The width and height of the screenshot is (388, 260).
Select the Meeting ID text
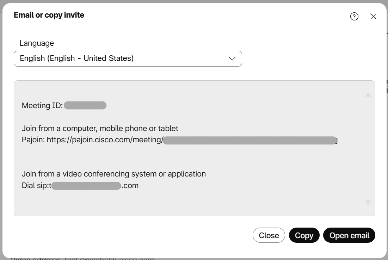[42, 105]
